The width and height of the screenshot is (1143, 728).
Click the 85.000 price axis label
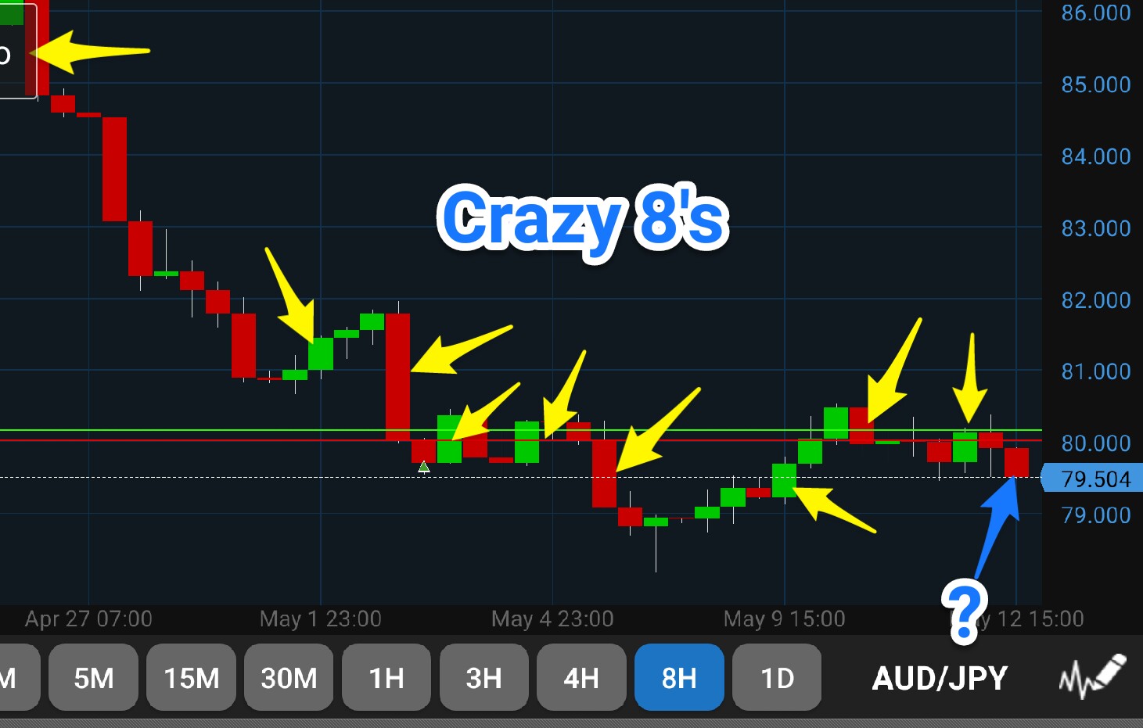coord(1095,84)
